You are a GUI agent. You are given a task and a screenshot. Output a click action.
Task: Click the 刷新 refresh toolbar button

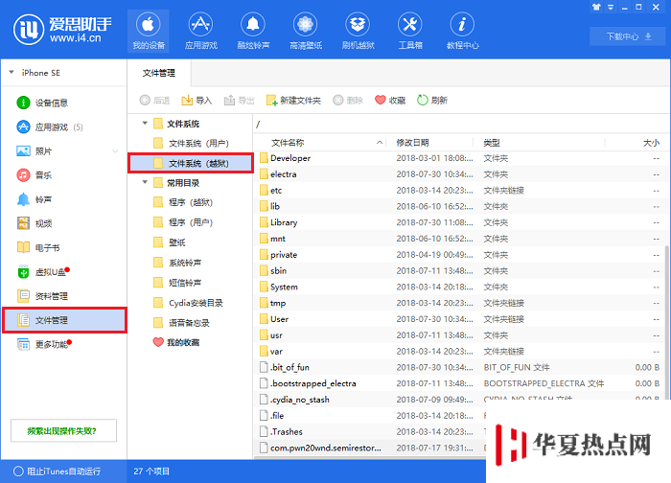coord(431,100)
